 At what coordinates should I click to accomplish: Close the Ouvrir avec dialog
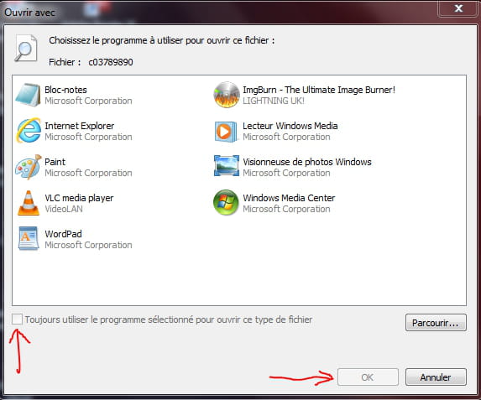click(458, 8)
